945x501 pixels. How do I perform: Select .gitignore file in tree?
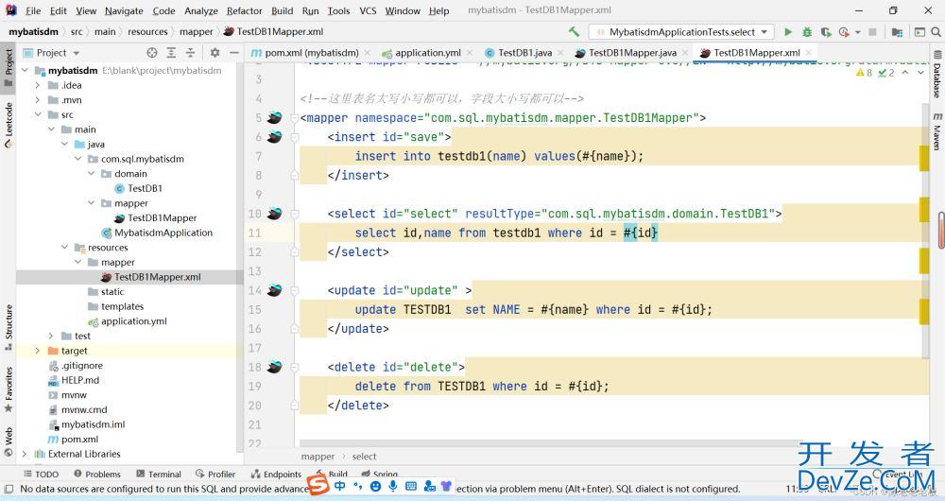pyautogui.click(x=82, y=365)
